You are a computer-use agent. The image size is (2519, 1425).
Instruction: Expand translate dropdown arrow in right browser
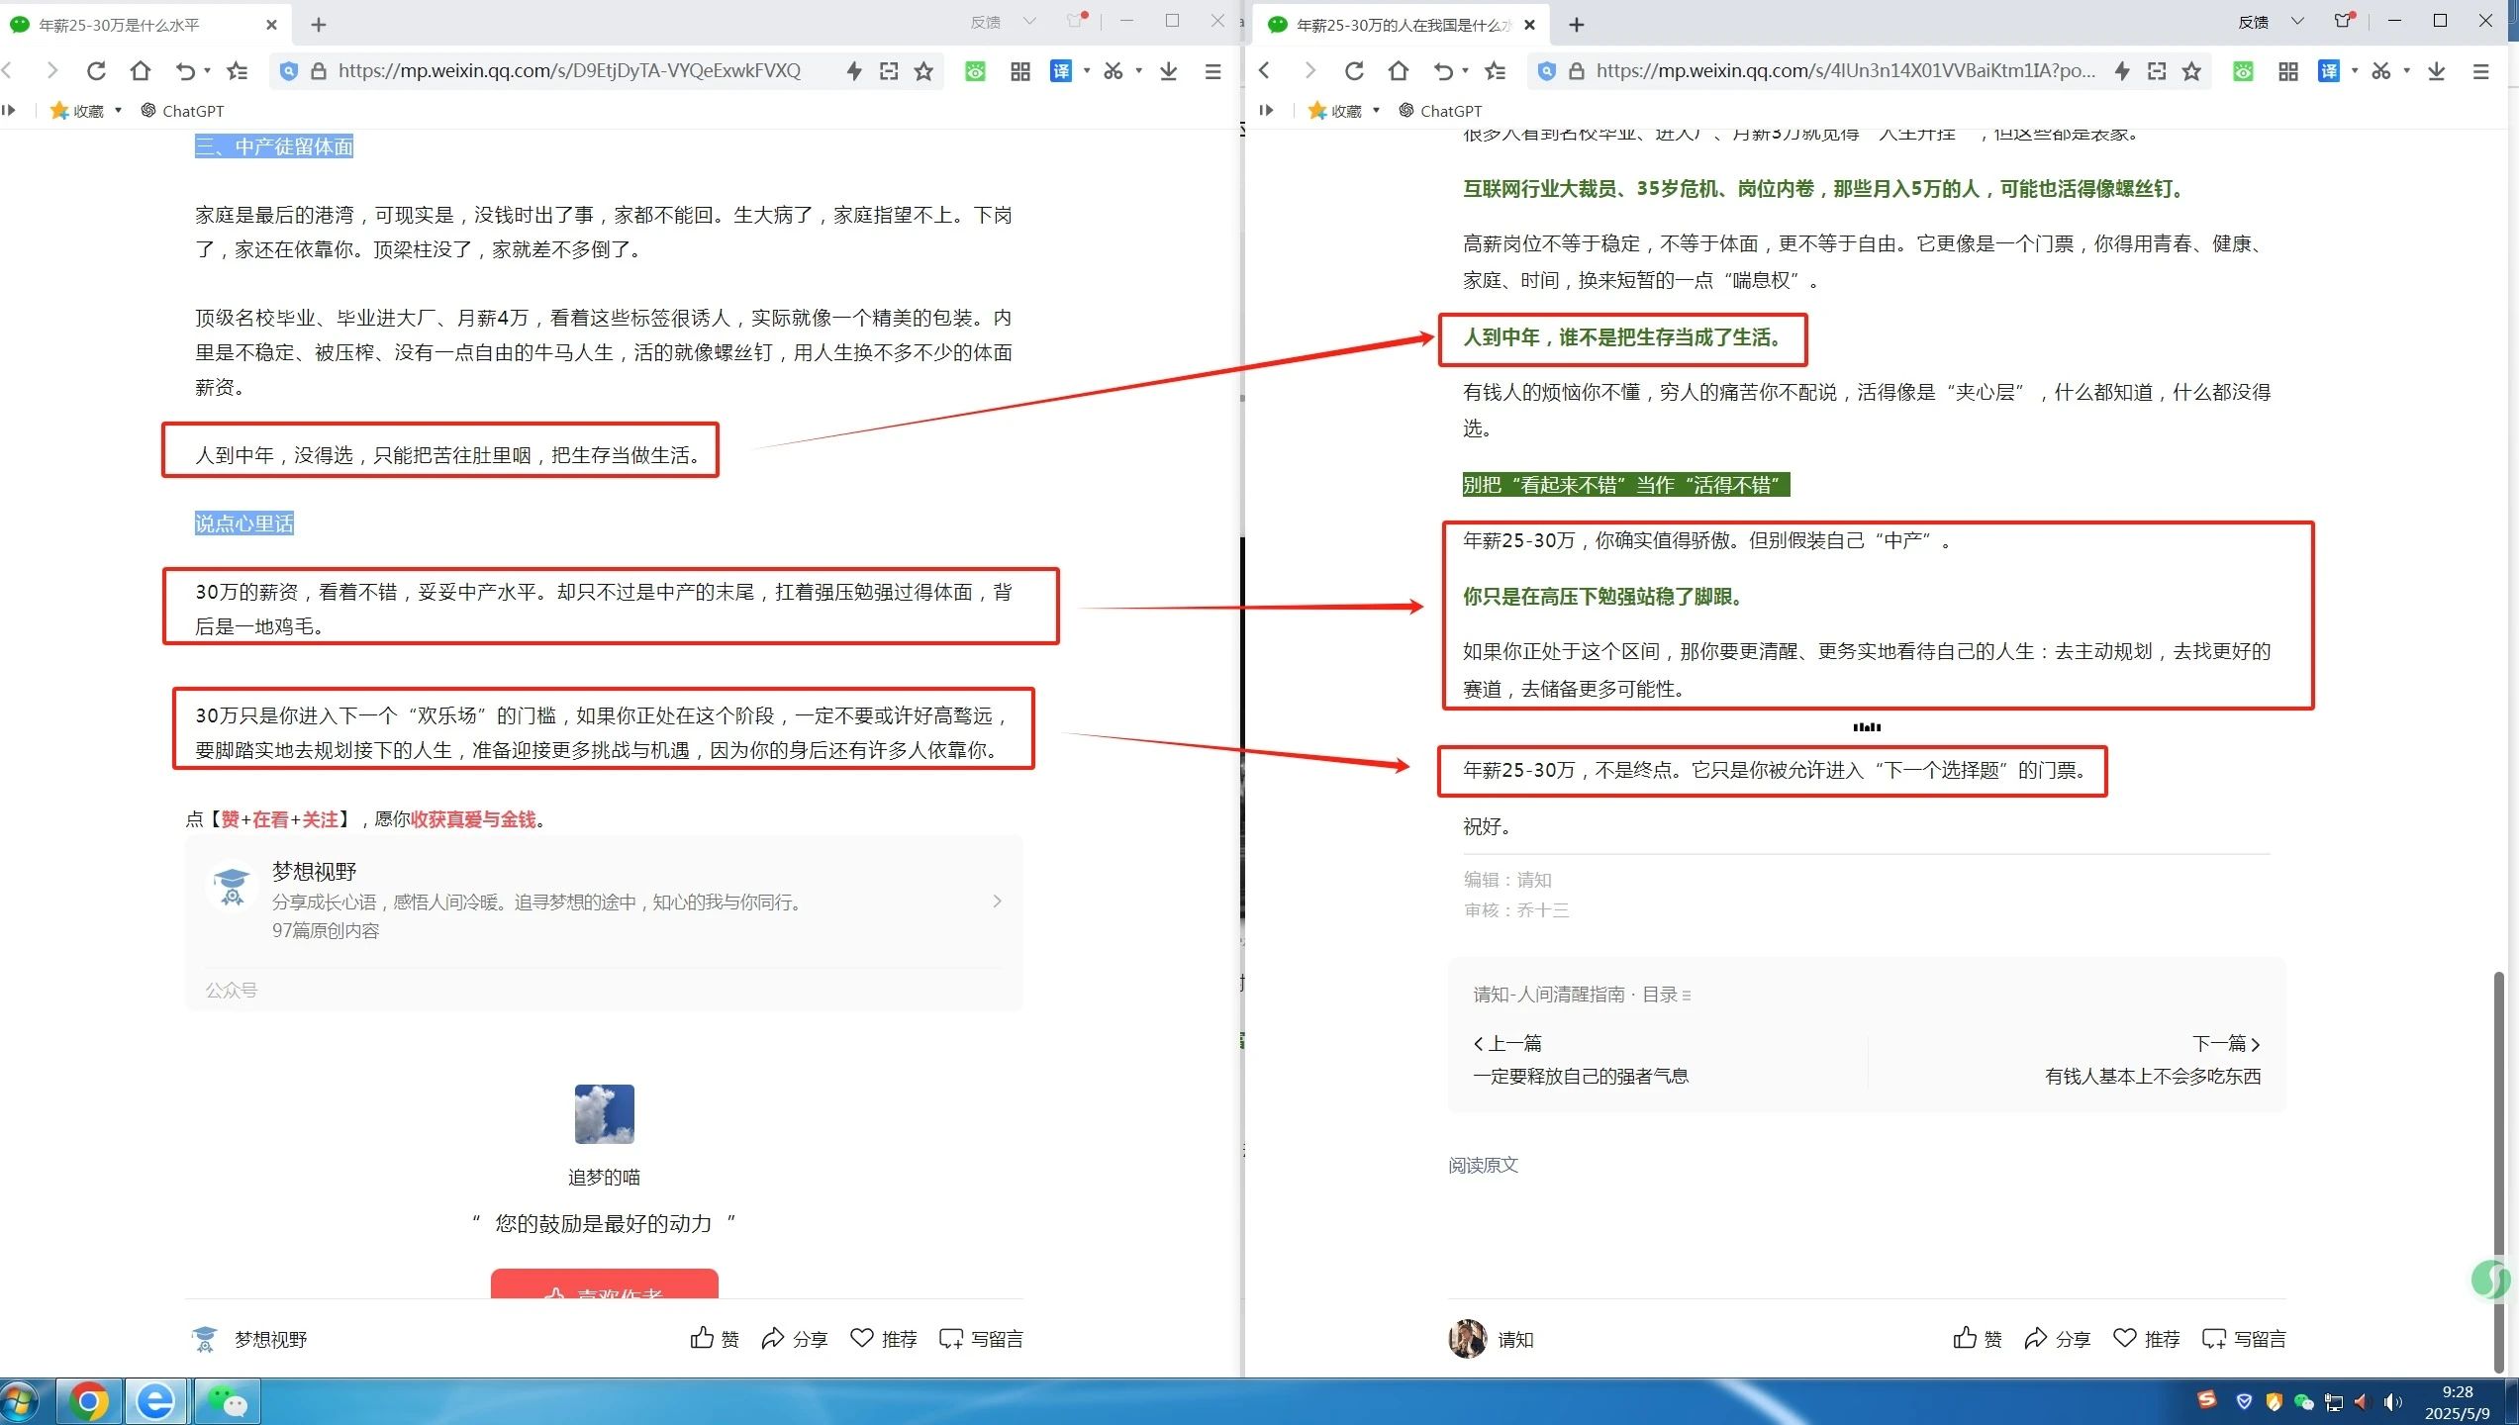(x=2355, y=71)
